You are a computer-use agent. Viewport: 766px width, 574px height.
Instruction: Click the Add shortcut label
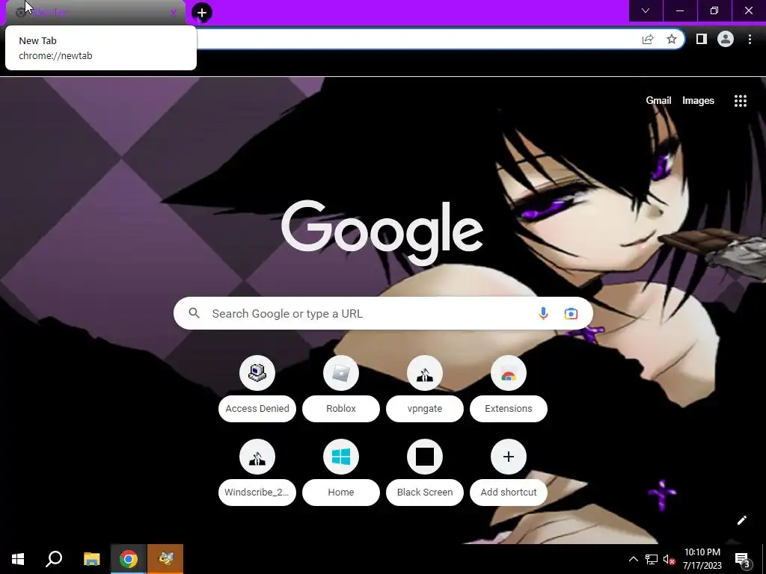coord(509,492)
